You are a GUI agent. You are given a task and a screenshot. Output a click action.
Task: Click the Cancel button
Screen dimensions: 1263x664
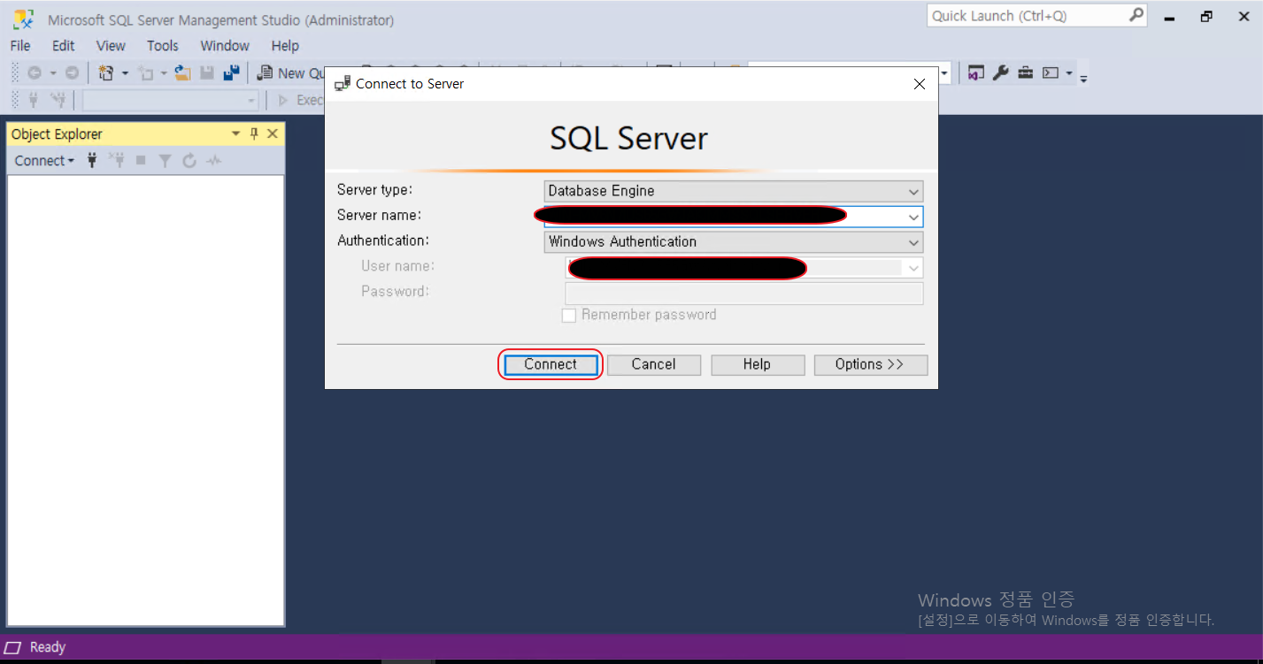(653, 364)
